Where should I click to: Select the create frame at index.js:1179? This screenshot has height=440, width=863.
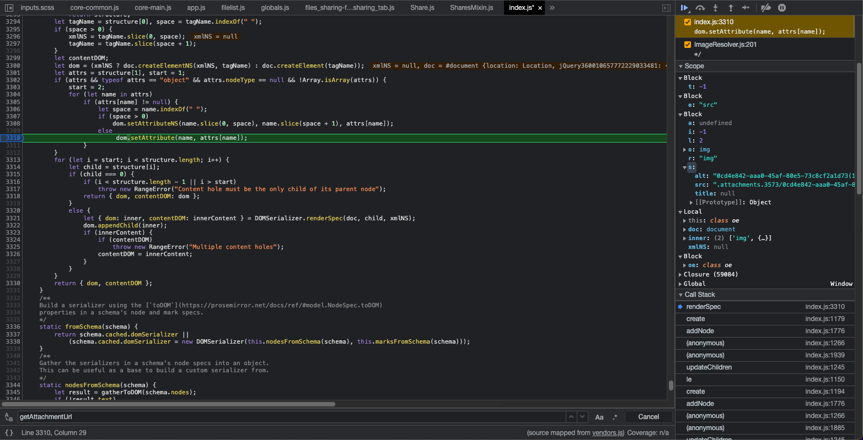click(766, 319)
